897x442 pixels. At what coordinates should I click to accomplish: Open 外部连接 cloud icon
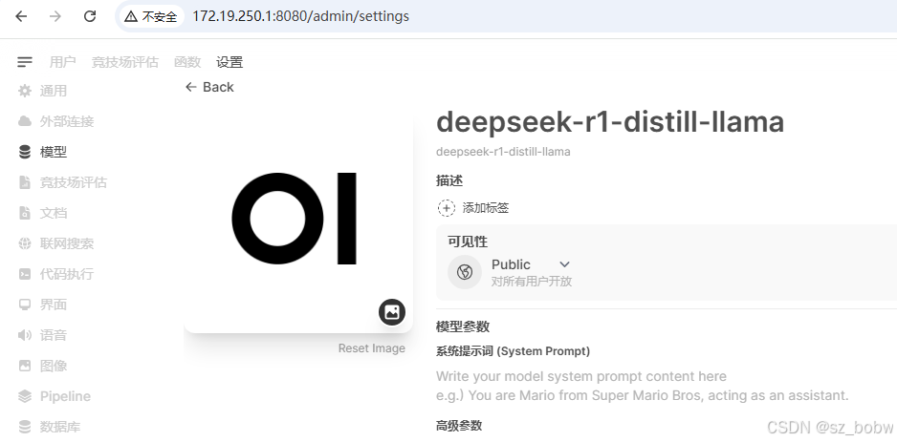click(x=25, y=121)
